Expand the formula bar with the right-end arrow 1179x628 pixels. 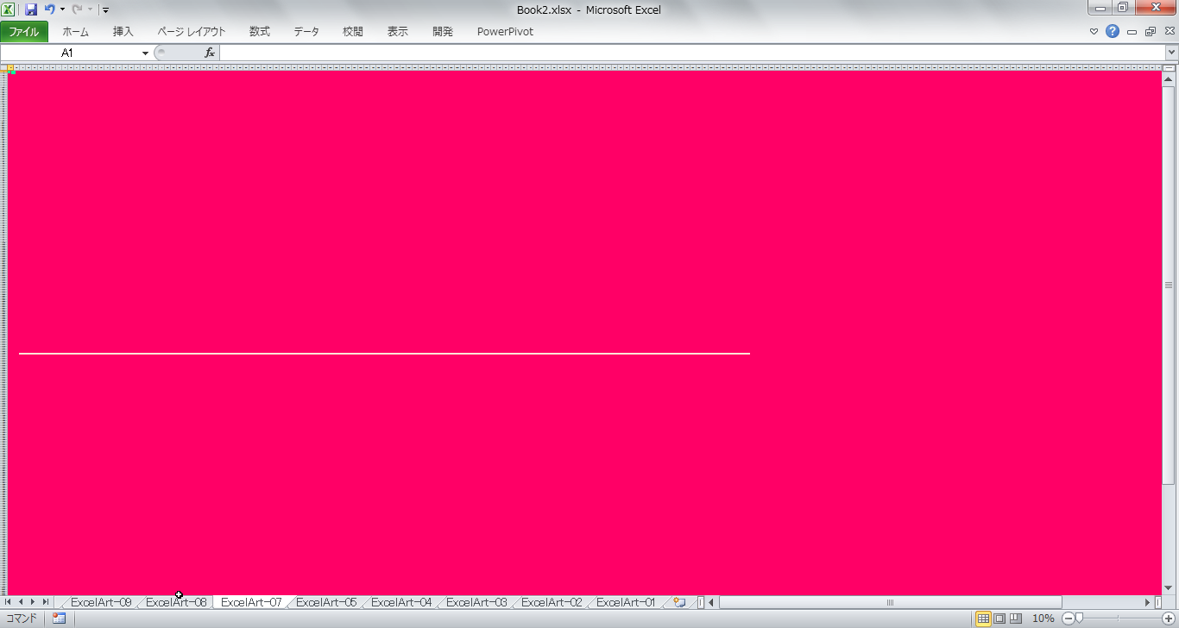tap(1171, 53)
